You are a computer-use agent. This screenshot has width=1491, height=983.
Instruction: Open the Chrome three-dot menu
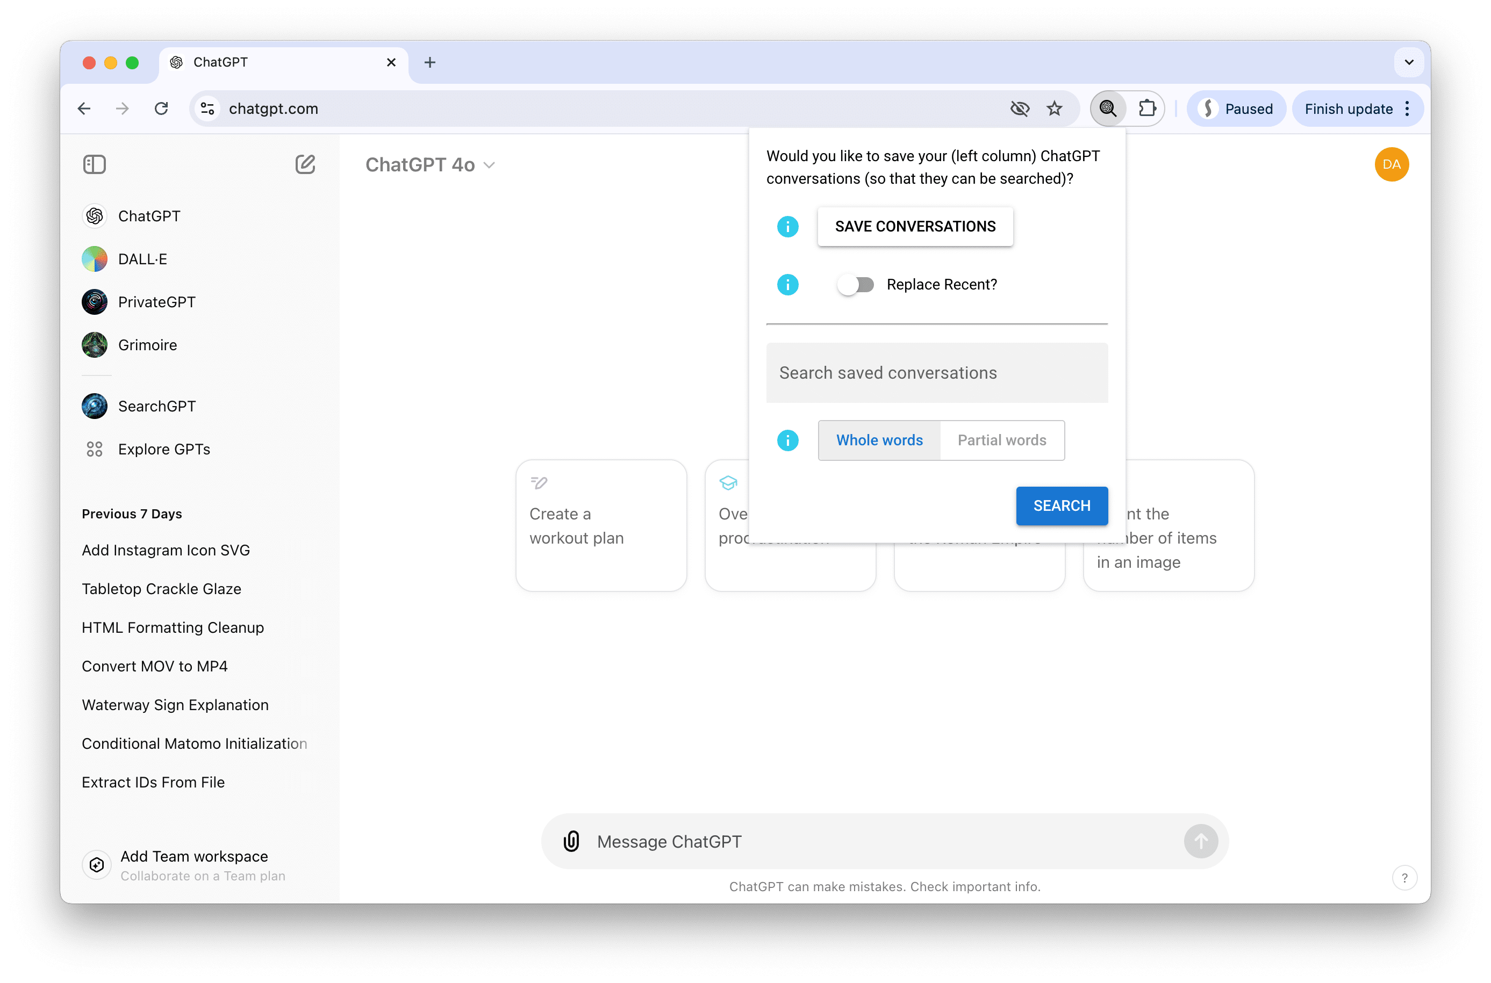1408,109
